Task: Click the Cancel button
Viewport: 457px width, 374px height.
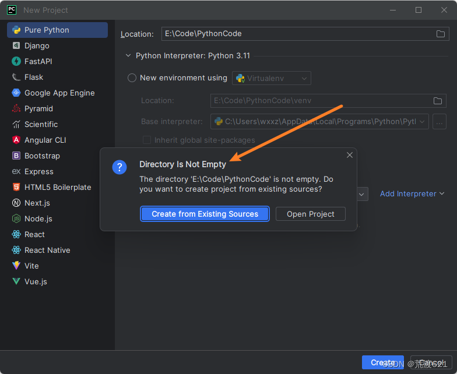Action: [x=431, y=362]
